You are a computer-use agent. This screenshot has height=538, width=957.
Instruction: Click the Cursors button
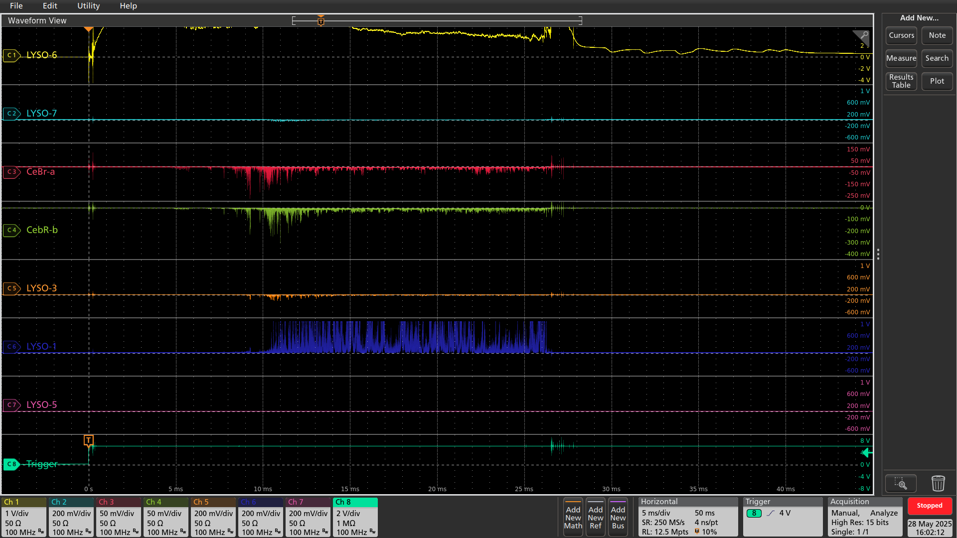(901, 35)
